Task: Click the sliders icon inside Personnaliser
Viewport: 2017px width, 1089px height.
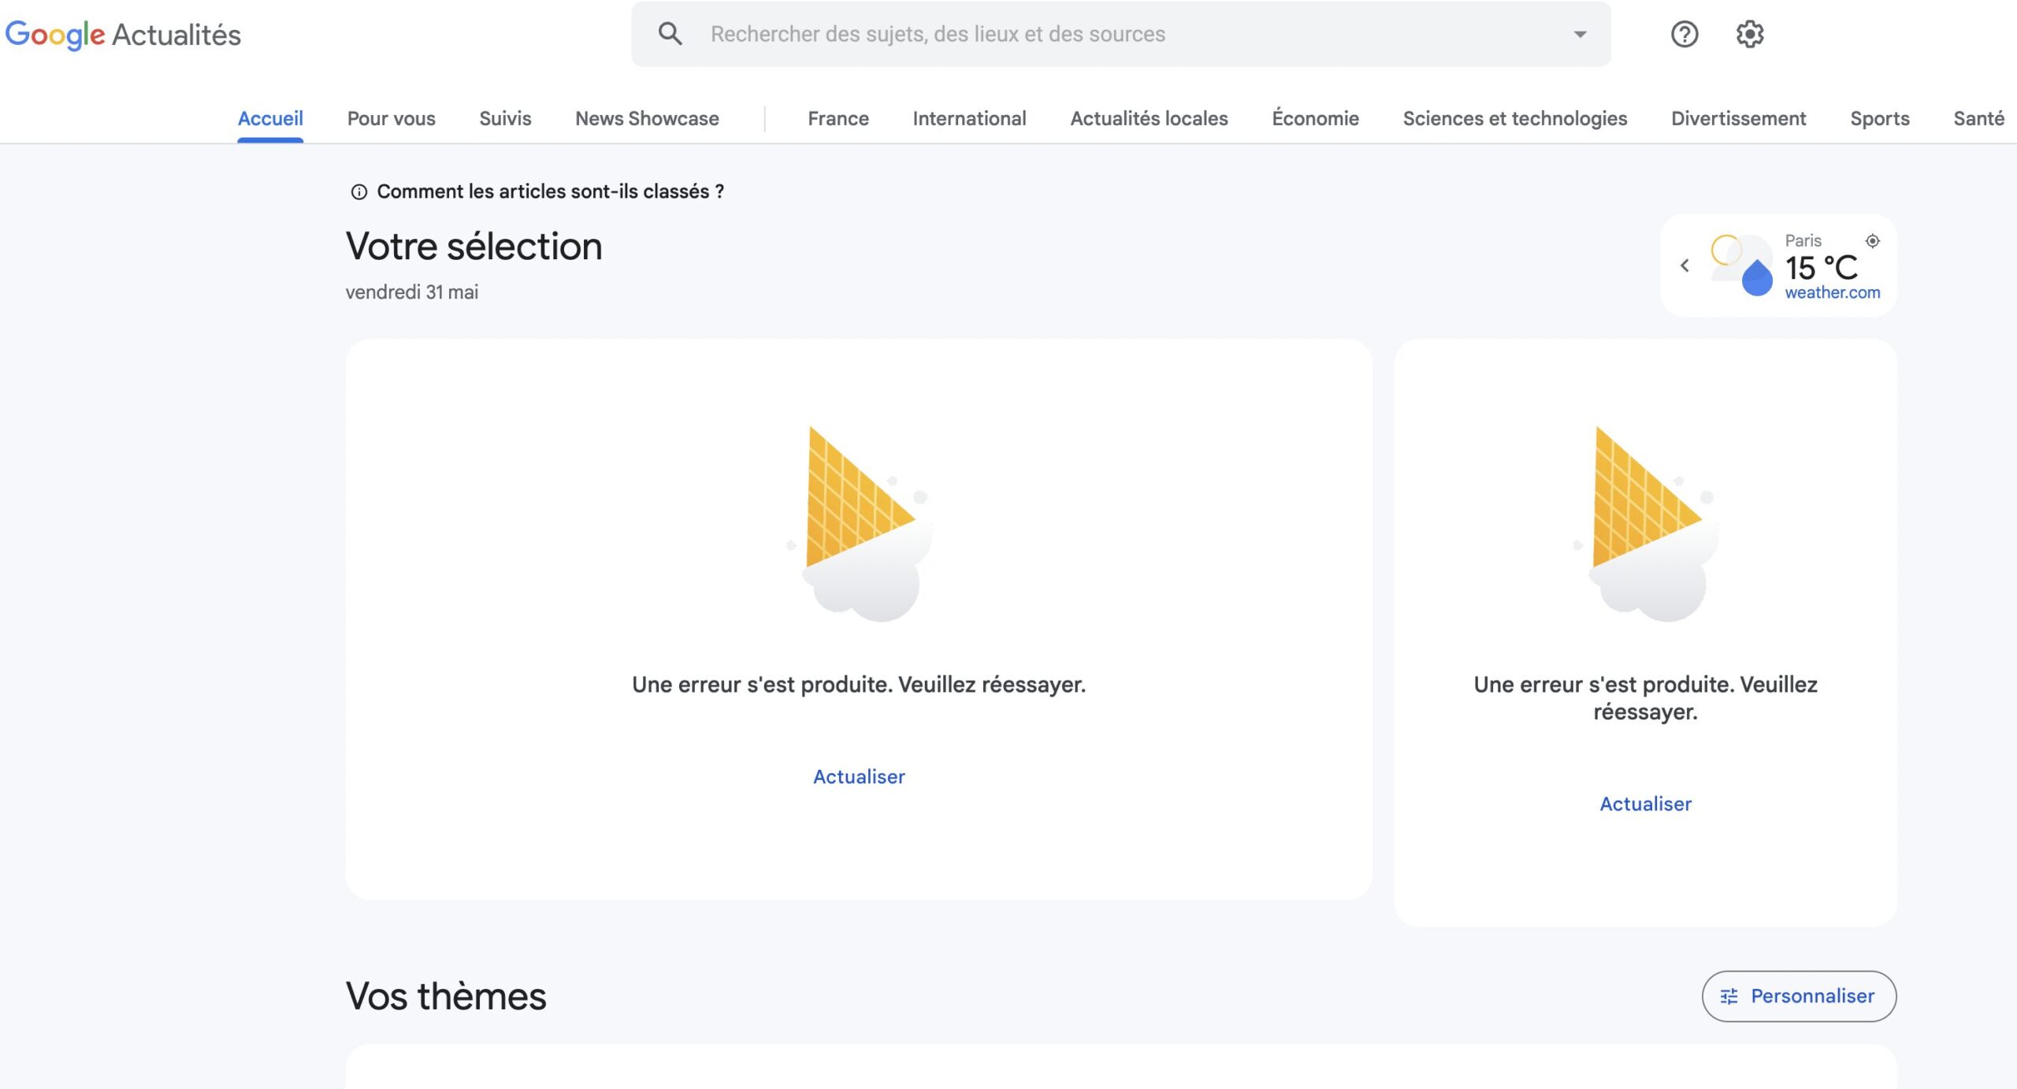Action: pyautogui.click(x=1729, y=997)
